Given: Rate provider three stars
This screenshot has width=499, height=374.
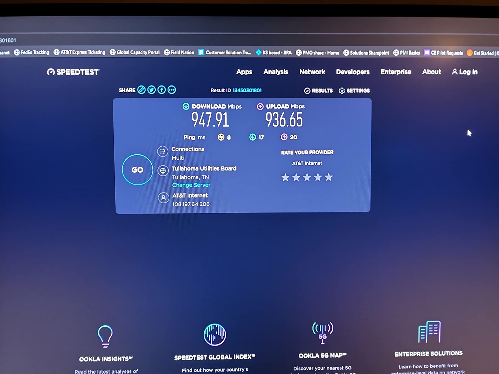Looking at the screenshot, I should 307,177.
